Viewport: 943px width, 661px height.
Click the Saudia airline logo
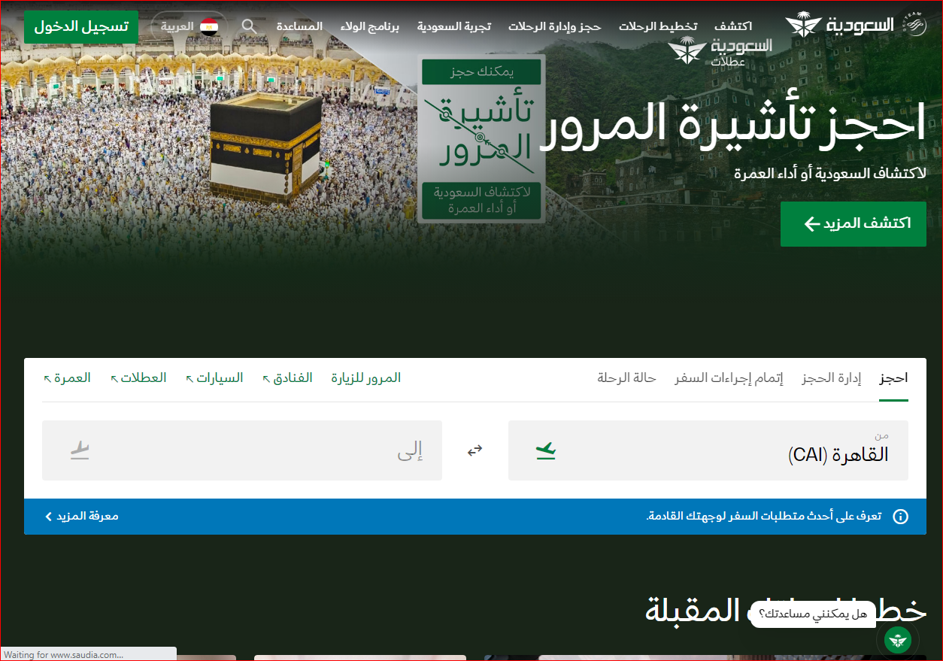coord(839,25)
